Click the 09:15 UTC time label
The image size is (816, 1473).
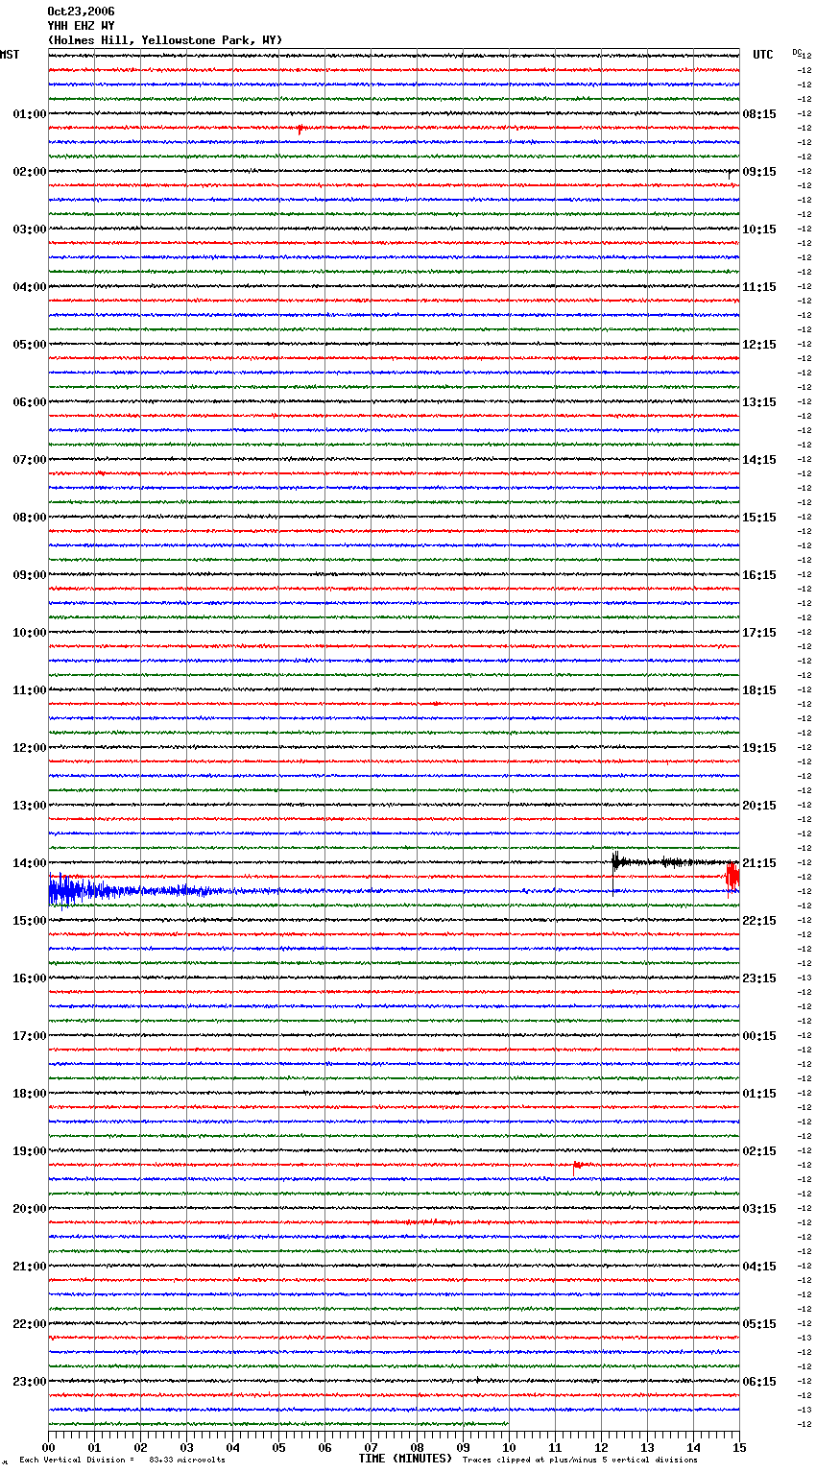click(759, 172)
